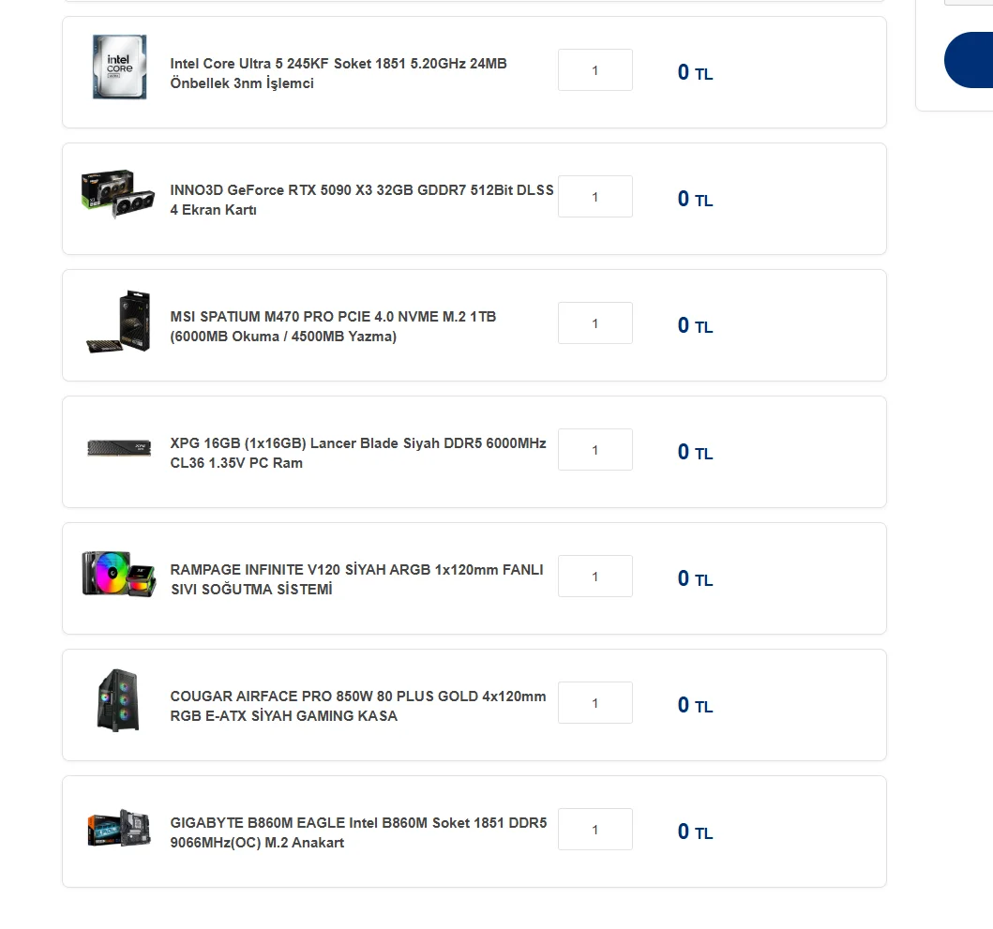Focus the quantity field for RTX 5090 card
The width and height of the screenshot is (993, 929).
click(x=595, y=196)
